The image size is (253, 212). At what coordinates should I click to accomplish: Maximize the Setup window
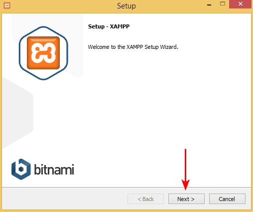[x=223, y=4]
